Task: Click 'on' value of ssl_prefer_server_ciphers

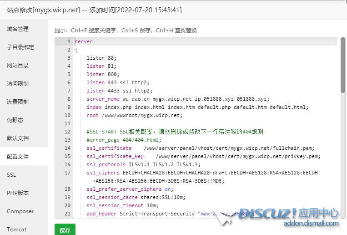Action: pos(167,189)
